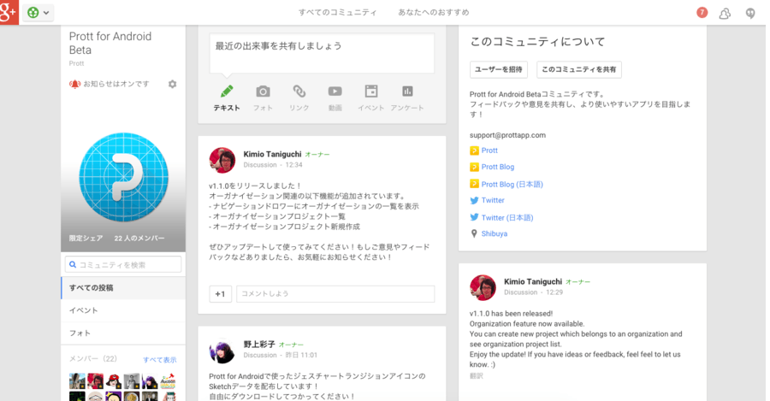
Task: Click the yellow icon beside Prott Blog
Action: tap(474, 167)
